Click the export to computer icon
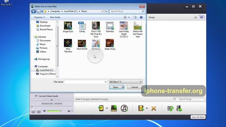226x127 pixels. point(114,108)
